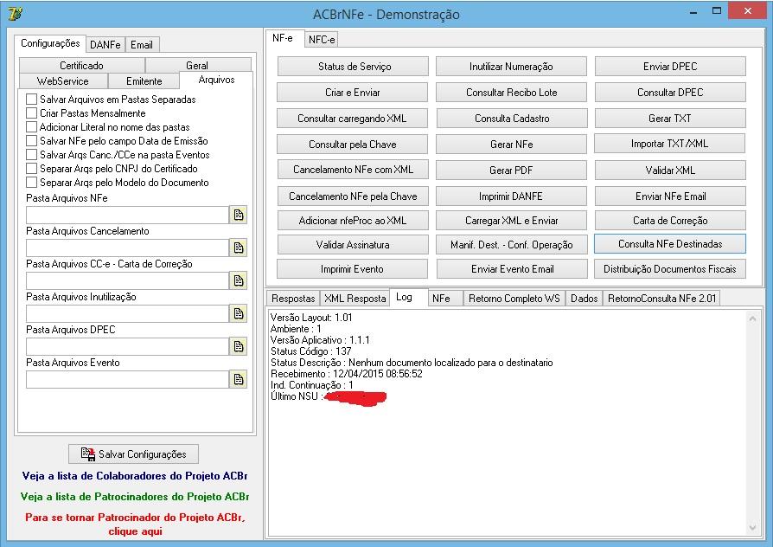Screen dimensions: 773x547
Task: Click Consulta NFe Destinadas button
Action: coord(670,244)
